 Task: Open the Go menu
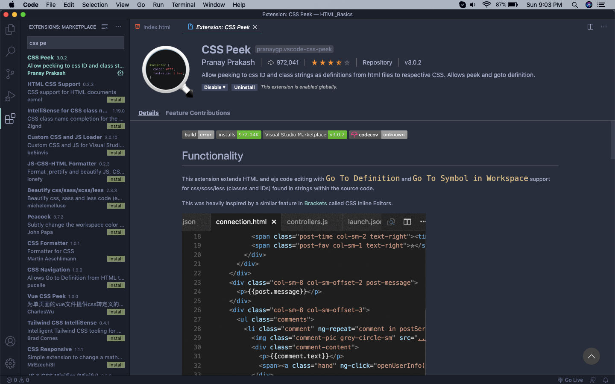click(141, 5)
